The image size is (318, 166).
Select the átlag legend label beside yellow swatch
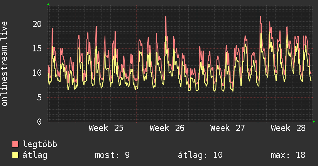click(35, 155)
